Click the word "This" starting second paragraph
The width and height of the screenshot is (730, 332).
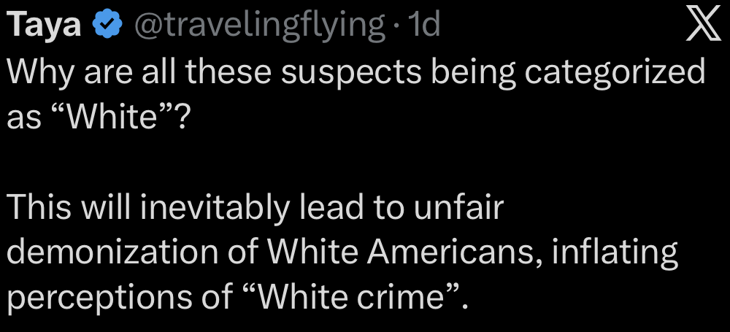39,208
